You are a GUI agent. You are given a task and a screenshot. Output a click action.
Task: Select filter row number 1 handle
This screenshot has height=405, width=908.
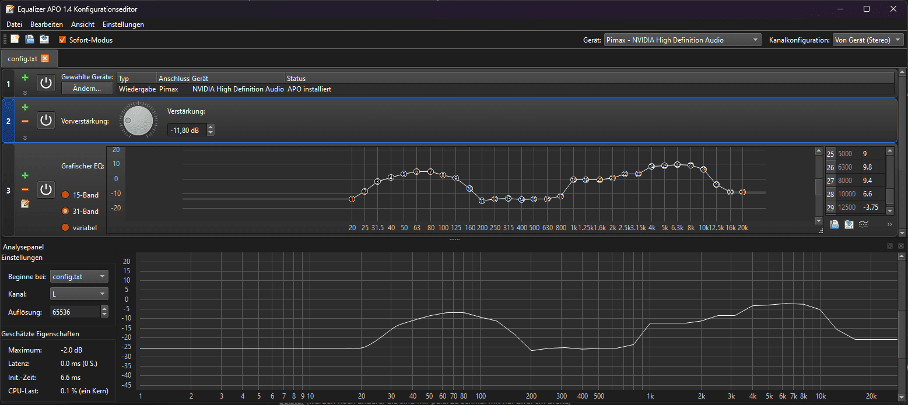pyautogui.click(x=8, y=83)
